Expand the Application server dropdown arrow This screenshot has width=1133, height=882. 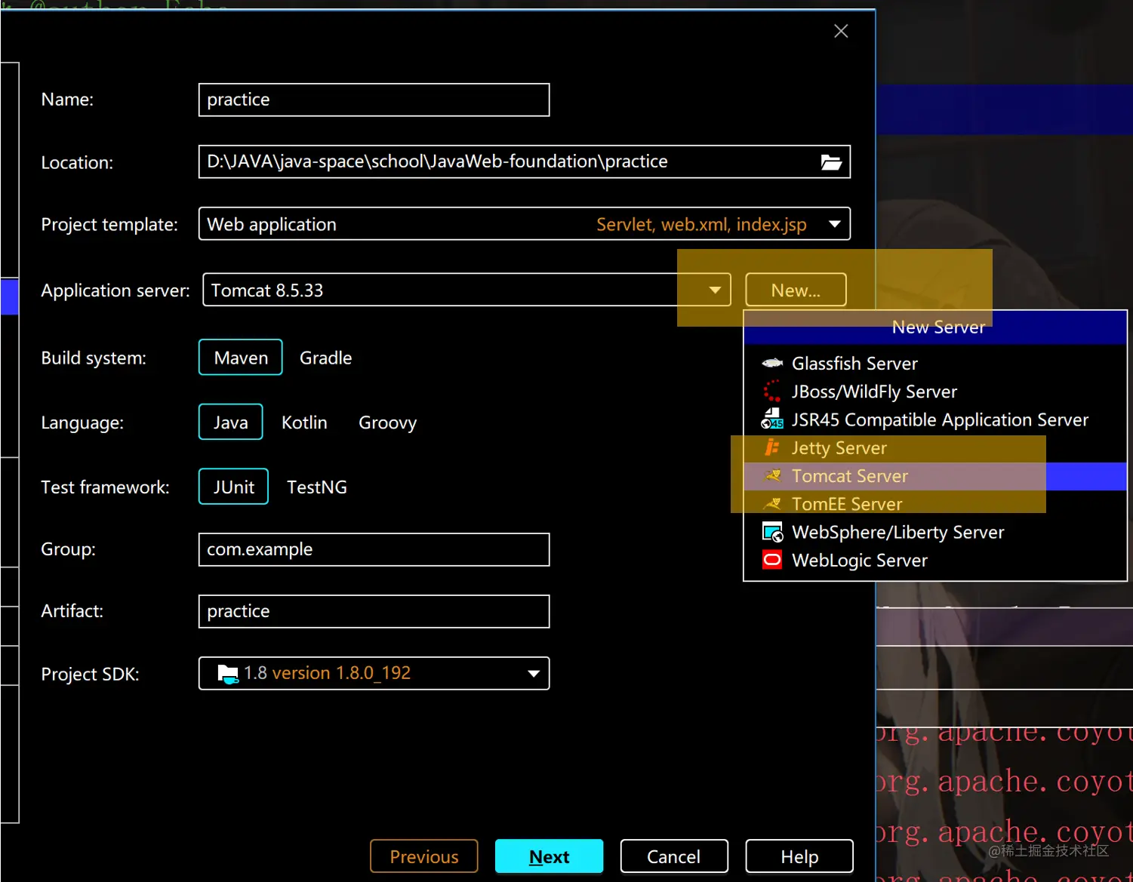point(714,290)
